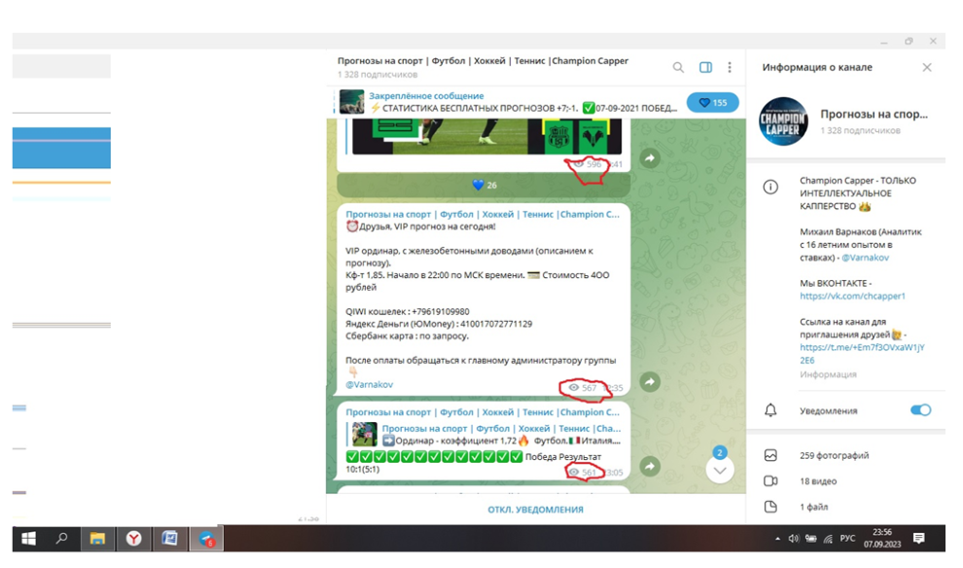The height and width of the screenshot is (568, 963).
Task: Open network settings from tray icon
Action: coord(828,539)
